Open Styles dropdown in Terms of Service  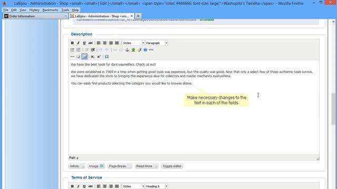pyautogui.click(x=133, y=186)
